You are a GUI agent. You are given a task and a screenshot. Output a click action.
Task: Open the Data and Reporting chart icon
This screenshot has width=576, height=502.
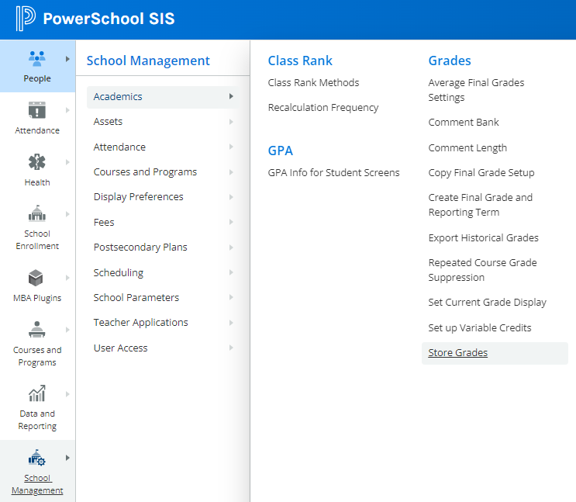pyautogui.click(x=37, y=393)
